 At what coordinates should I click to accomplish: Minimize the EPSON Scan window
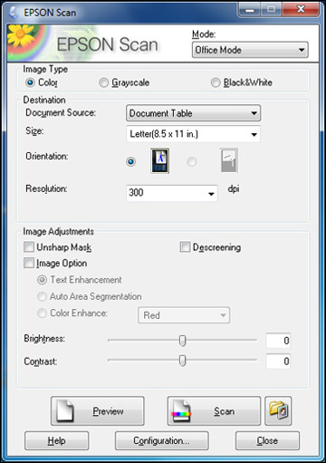[249, 10]
